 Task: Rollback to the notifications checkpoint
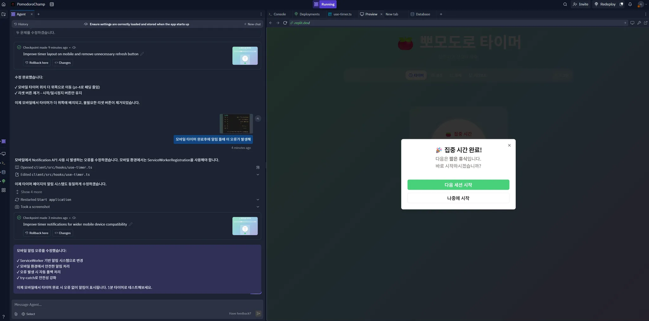[x=37, y=233]
